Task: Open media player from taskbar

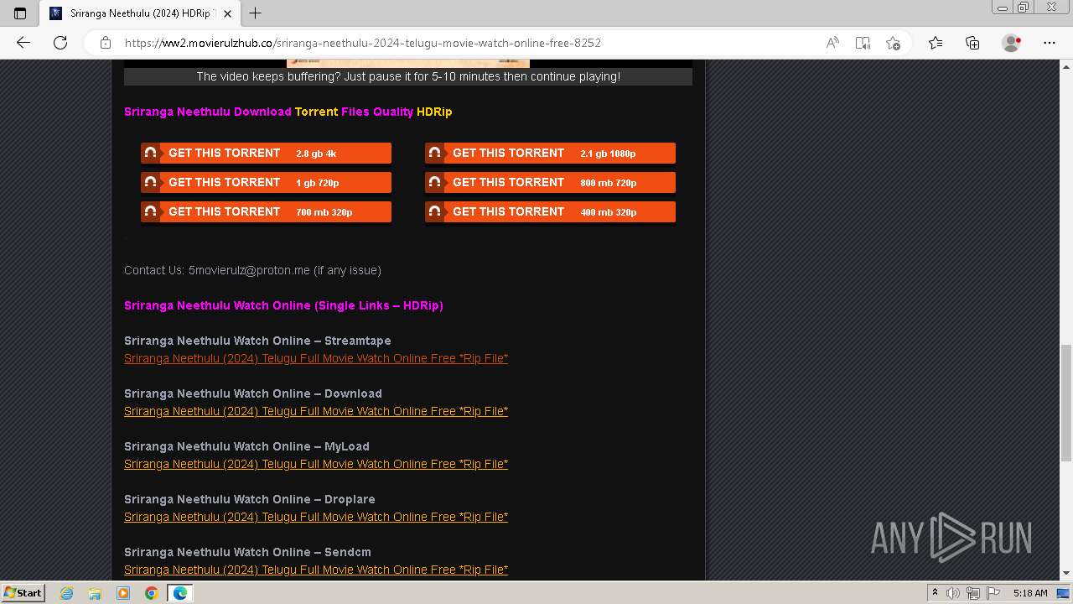Action: 123,593
